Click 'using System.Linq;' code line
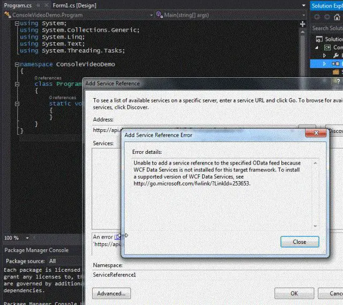Screen dimensions: 343x305 pos(52,37)
